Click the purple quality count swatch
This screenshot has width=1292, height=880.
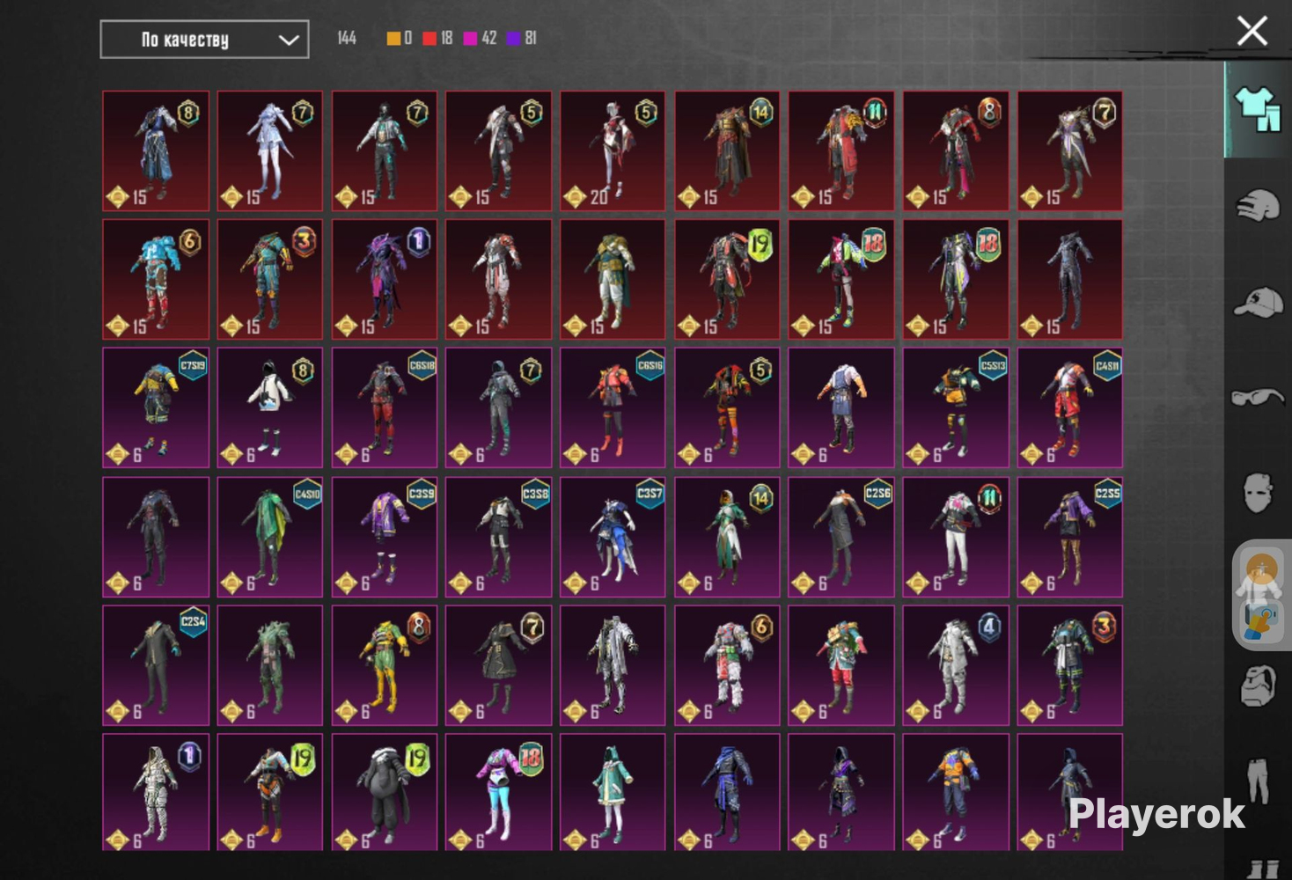pyautogui.click(x=513, y=38)
